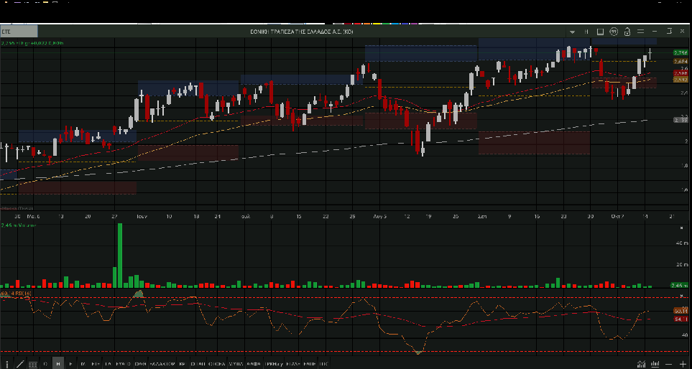Open the data table grid icon
The height and width of the screenshot is (369, 692).
pyautogui.click(x=32, y=364)
